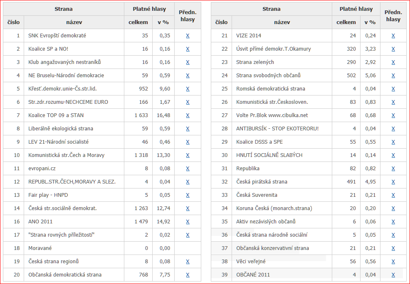Open X link for HNUTÍ SOCIÁLNĚ SLABÝCH

pyautogui.click(x=393, y=156)
